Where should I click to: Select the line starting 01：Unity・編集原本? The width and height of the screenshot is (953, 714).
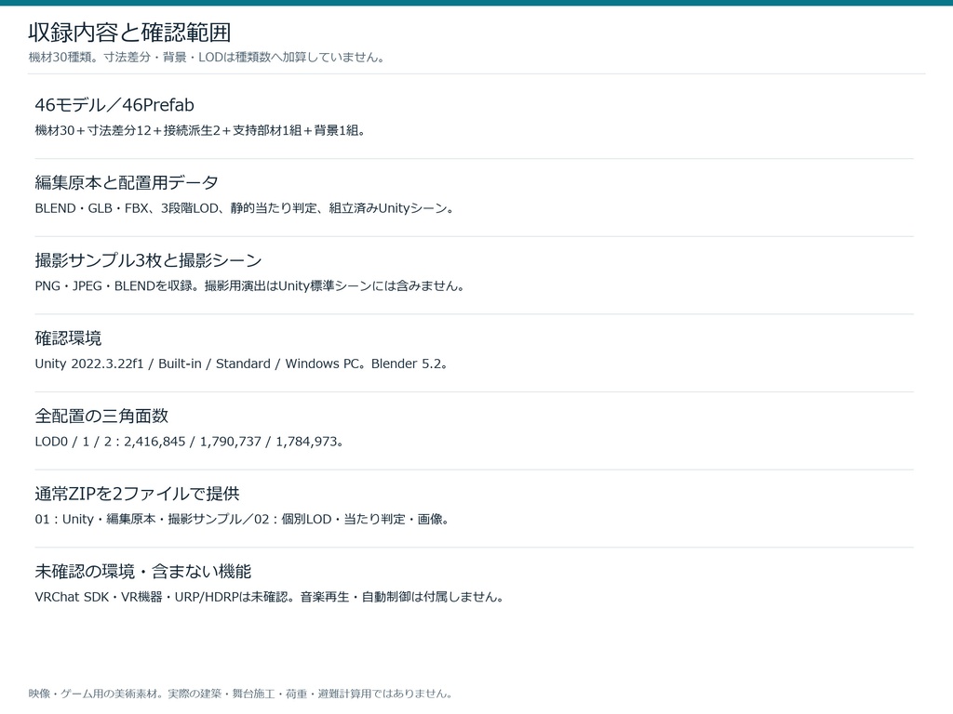pos(243,519)
